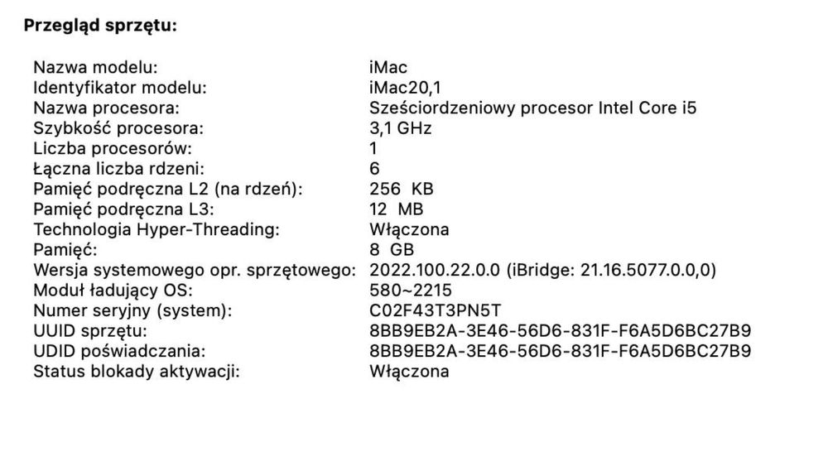Click the "Nazwa modelu:" label
Image resolution: width=828 pixels, height=466 pixels.
94,68
